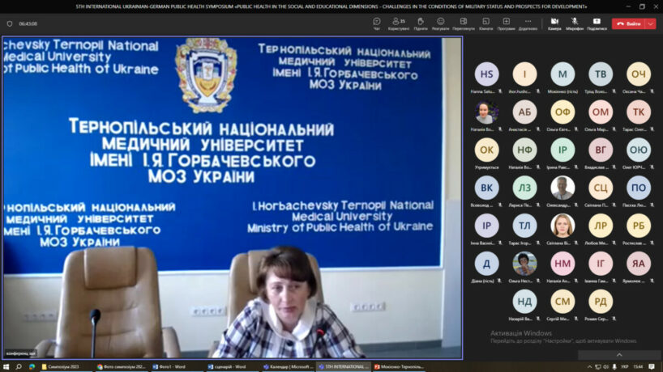Open the reactions emoji picker
Viewport: 663px width, 372px height.
[x=441, y=23]
